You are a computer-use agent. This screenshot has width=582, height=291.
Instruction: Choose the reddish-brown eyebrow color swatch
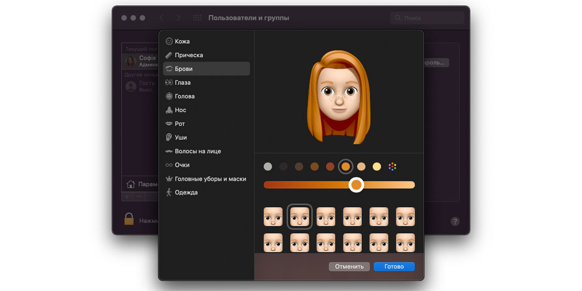tap(330, 167)
